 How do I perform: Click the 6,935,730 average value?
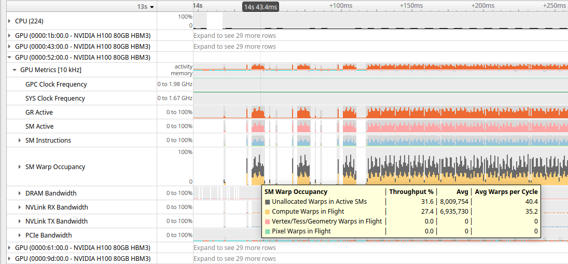(x=455, y=212)
